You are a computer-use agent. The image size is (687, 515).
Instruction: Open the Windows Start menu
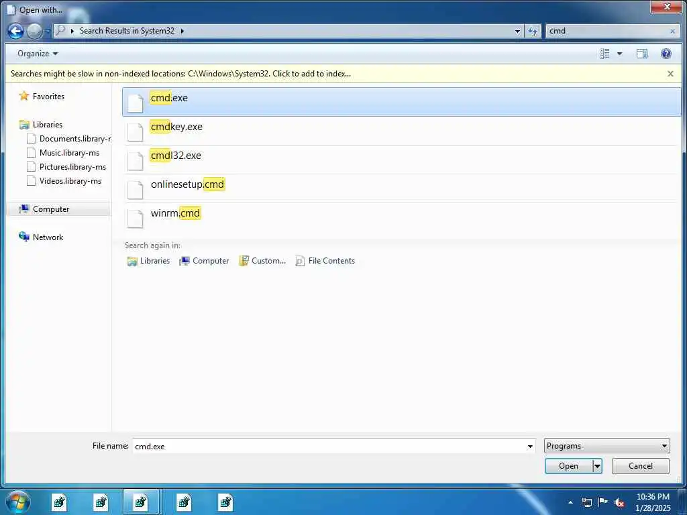(18, 502)
